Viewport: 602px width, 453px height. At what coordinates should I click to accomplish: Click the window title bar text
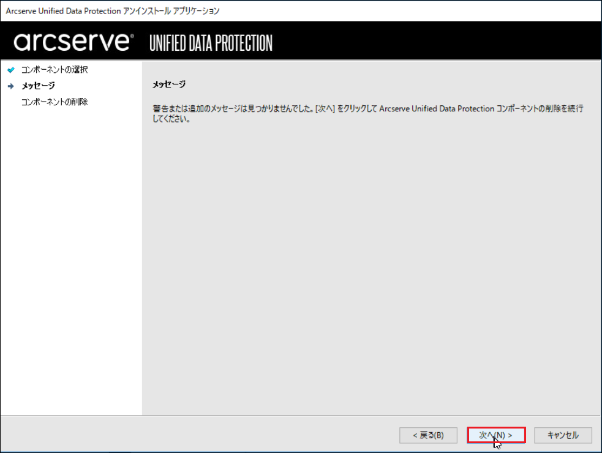pyautogui.click(x=113, y=11)
